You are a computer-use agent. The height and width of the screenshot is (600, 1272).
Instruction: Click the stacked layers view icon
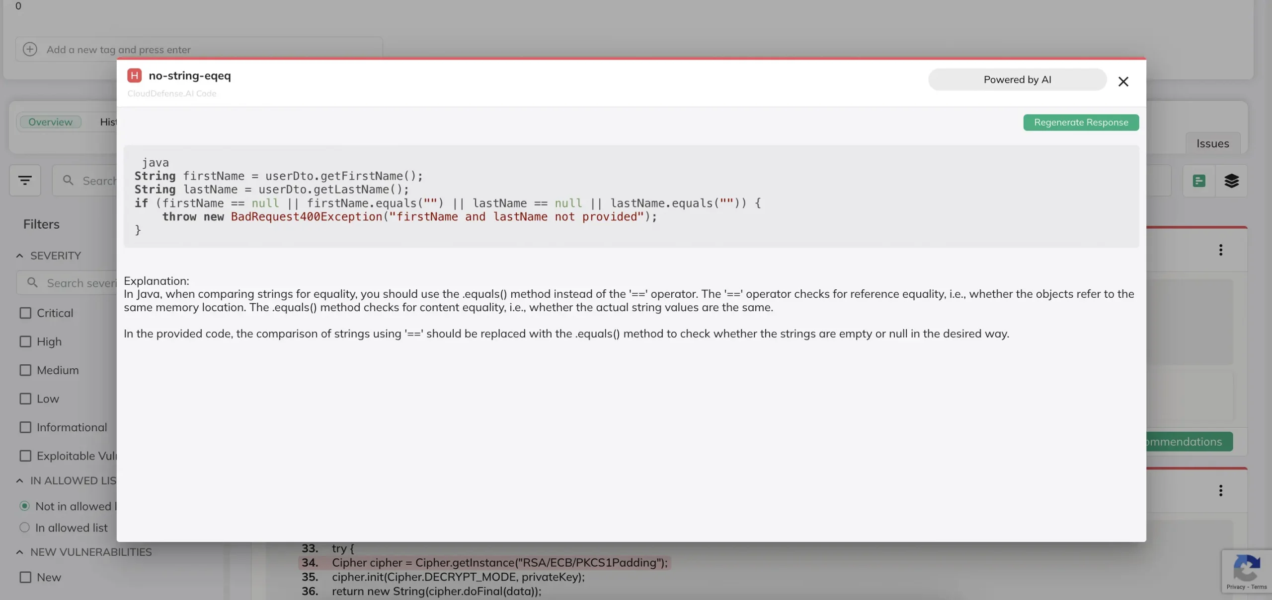(x=1231, y=181)
